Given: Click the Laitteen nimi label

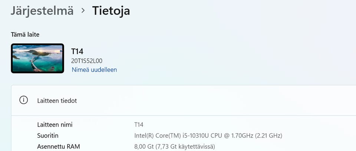Looking at the screenshot, I should click(55, 125).
